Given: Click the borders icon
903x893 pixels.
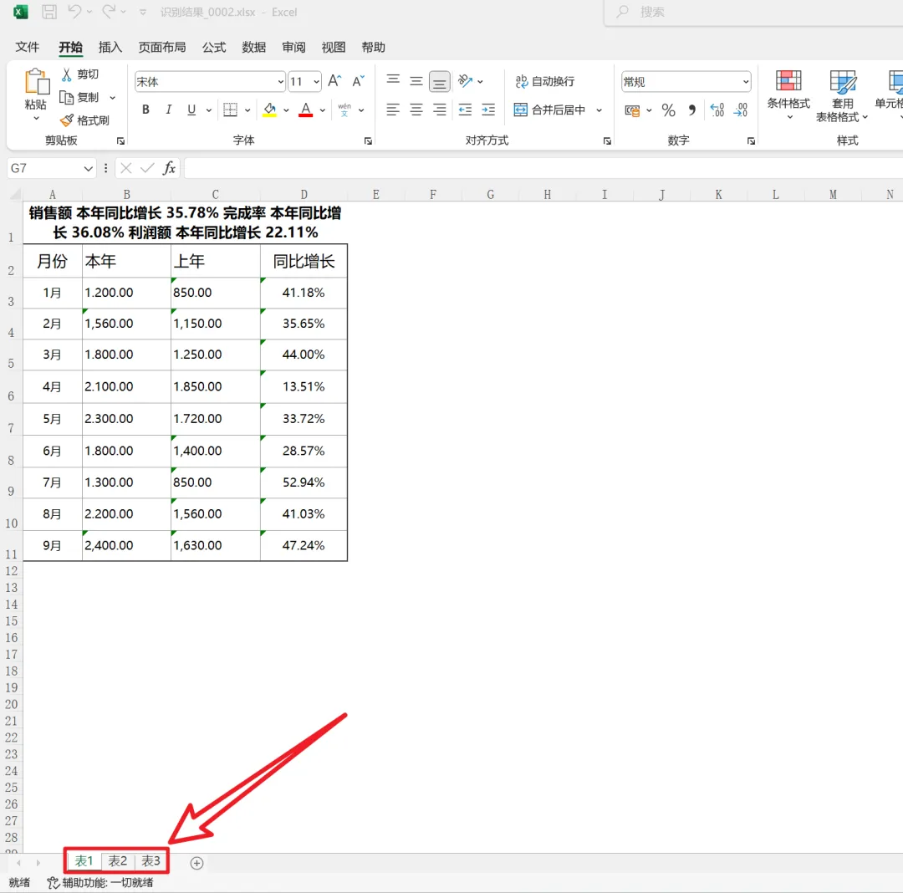Looking at the screenshot, I should [231, 110].
